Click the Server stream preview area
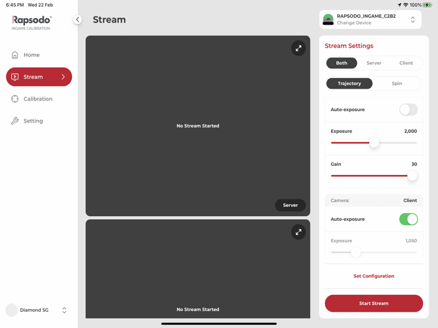 [198, 126]
